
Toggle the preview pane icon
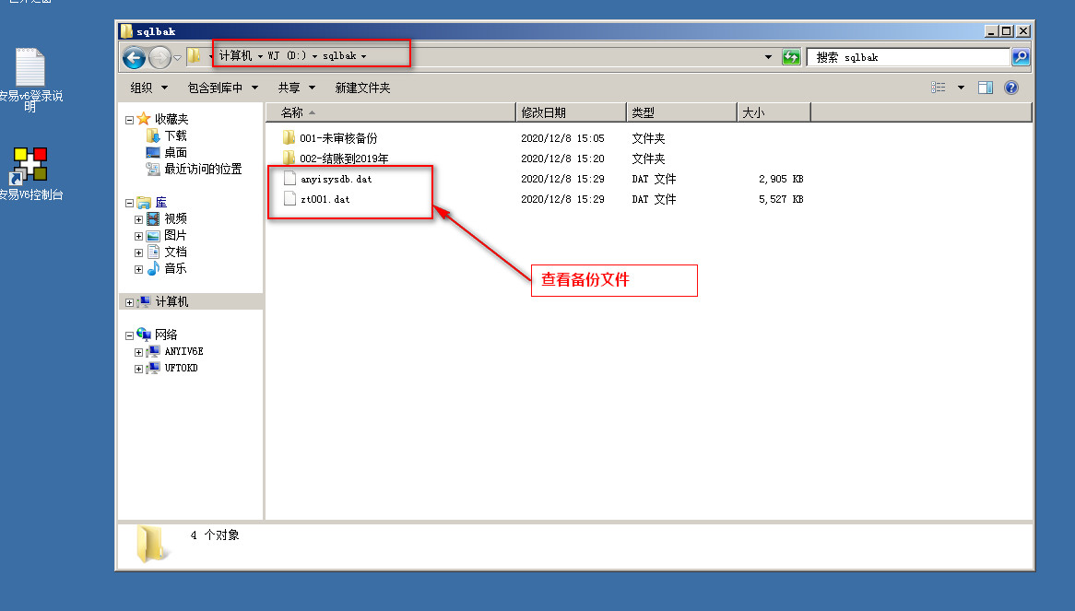(x=986, y=88)
